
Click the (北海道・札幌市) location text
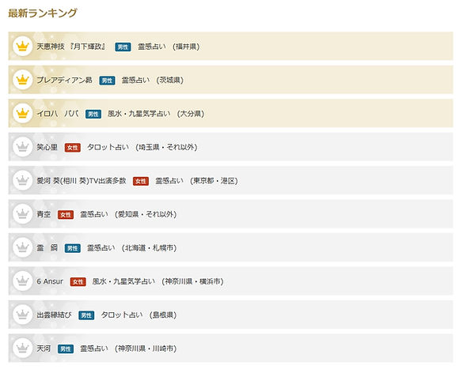(x=150, y=248)
